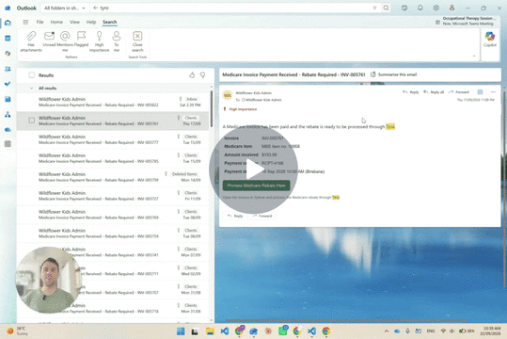The width and height of the screenshot is (507, 339).
Task: Open the email for INV-005777
Action: pyautogui.click(x=113, y=139)
